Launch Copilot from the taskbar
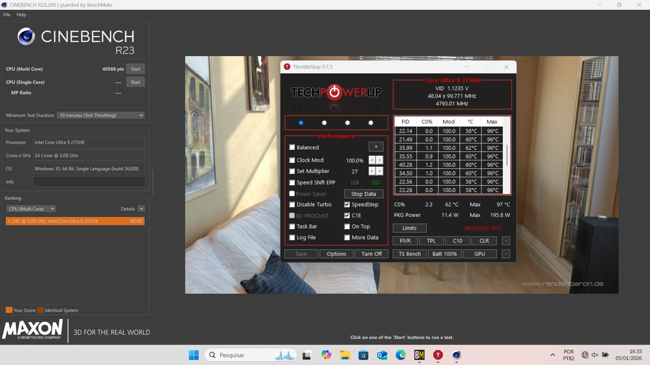This screenshot has height=365, width=650. (x=326, y=355)
